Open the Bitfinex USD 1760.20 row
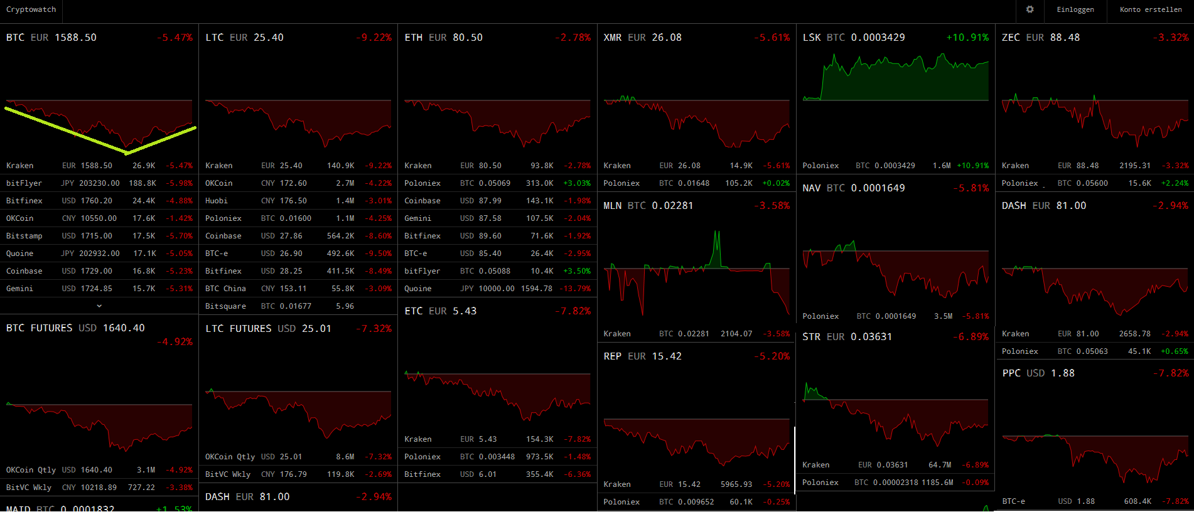 coord(99,201)
